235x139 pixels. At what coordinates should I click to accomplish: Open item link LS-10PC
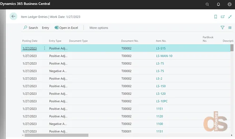tap(162, 101)
